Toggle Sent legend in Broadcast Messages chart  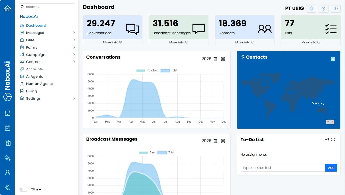[147, 152]
